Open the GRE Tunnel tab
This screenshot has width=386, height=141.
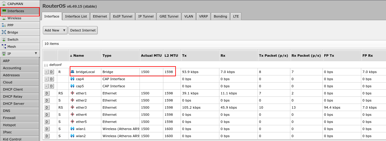[x=169, y=16]
